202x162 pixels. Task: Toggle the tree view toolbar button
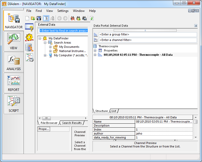click(x=46, y=18)
